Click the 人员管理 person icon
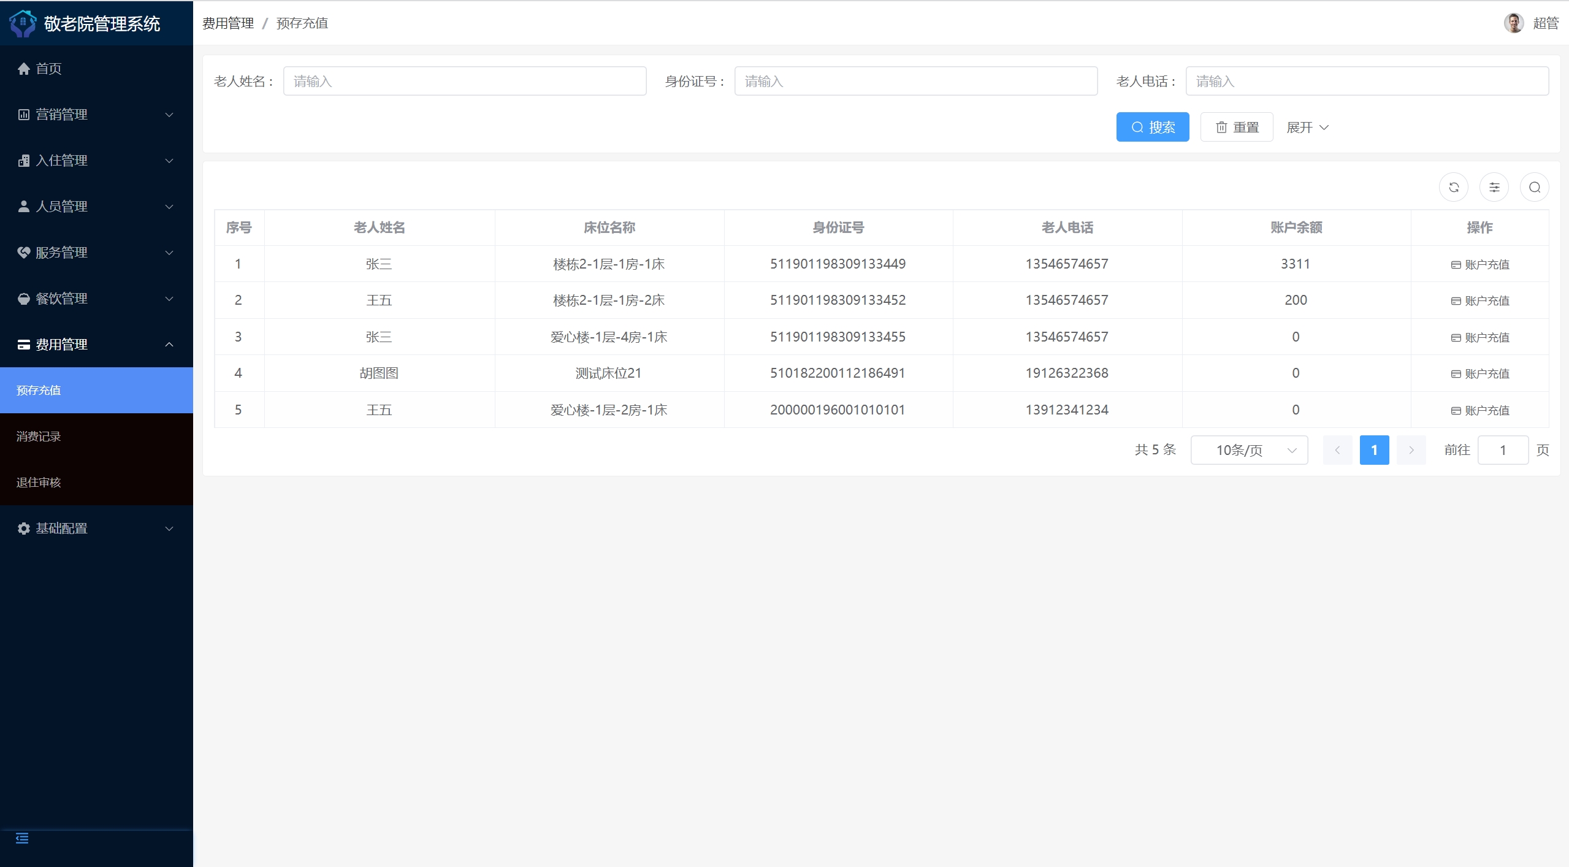Viewport: 1569px width, 867px height. pos(23,207)
